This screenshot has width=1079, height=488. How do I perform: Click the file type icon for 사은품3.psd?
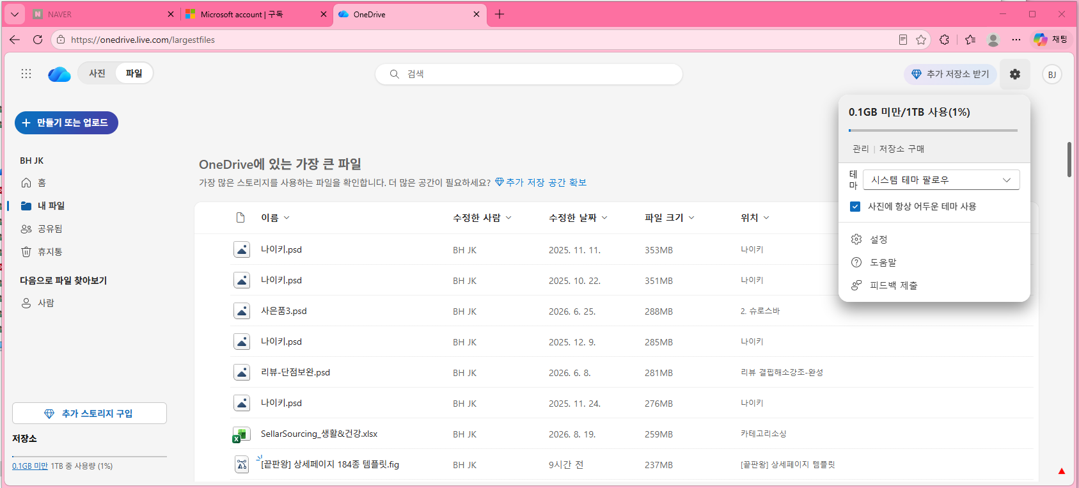click(242, 311)
